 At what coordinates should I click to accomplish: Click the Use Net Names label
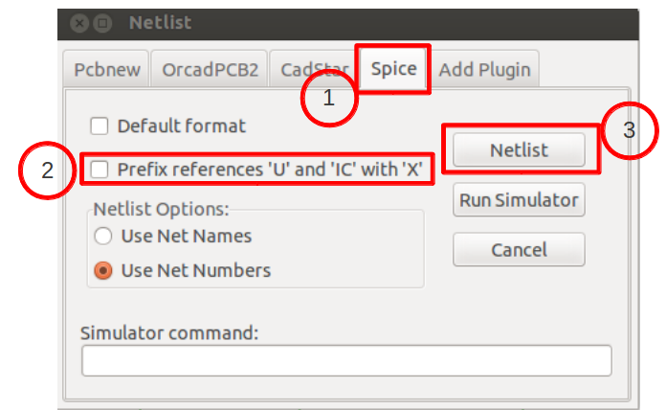(x=187, y=236)
